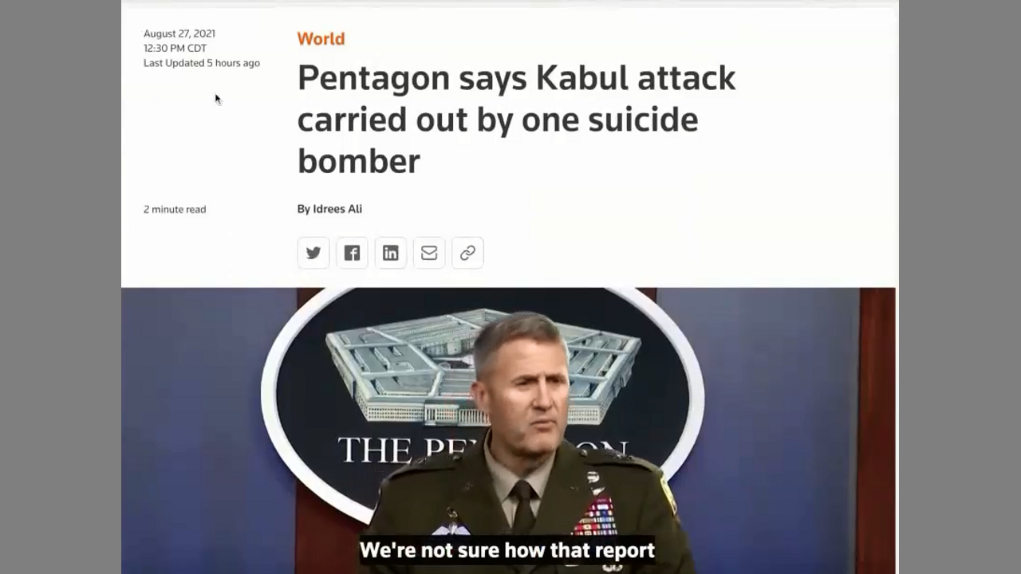This screenshot has height=574, width=1021.
Task: Open the World section link
Action: [x=321, y=38]
